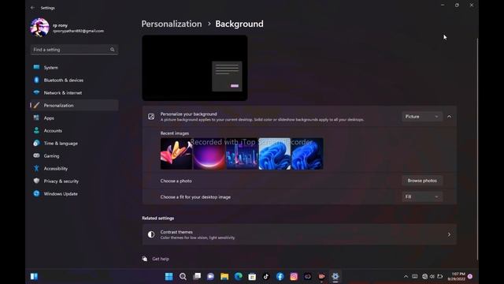Image resolution: width=504 pixels, height=284 pixels.
Task: Show hidden system tray icons
Action: coord(406,276)
